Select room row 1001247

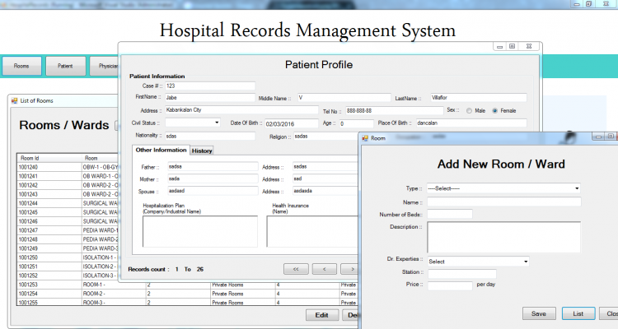[68, 230]
